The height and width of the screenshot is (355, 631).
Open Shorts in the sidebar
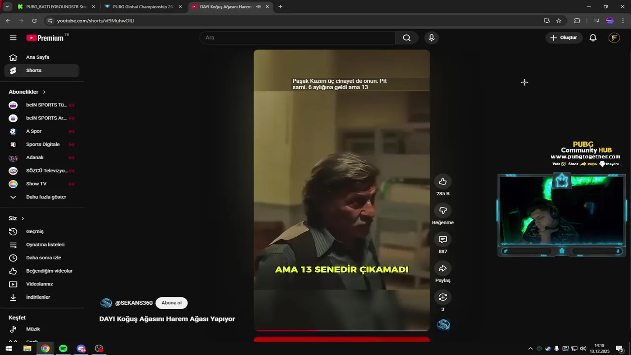[x=41, y=71]
